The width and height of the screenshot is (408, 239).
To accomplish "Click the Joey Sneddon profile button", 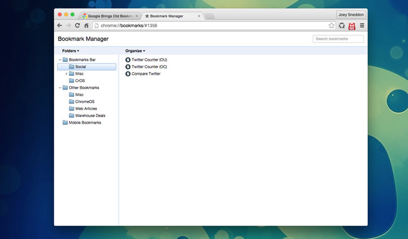I will pyautogui.click(x=351, y=15).
